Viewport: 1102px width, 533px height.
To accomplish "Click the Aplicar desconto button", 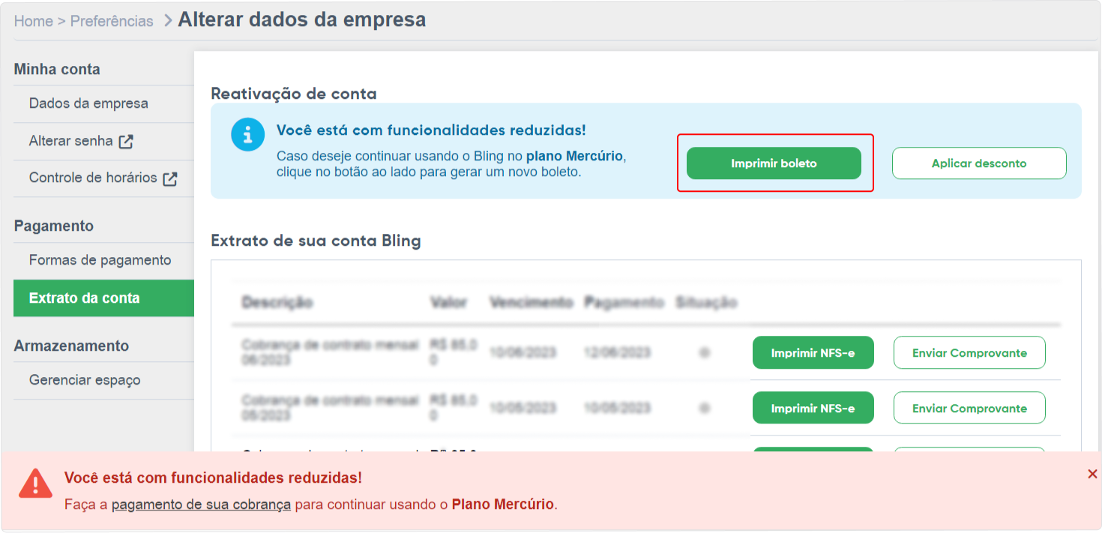I will click(979, 163).
